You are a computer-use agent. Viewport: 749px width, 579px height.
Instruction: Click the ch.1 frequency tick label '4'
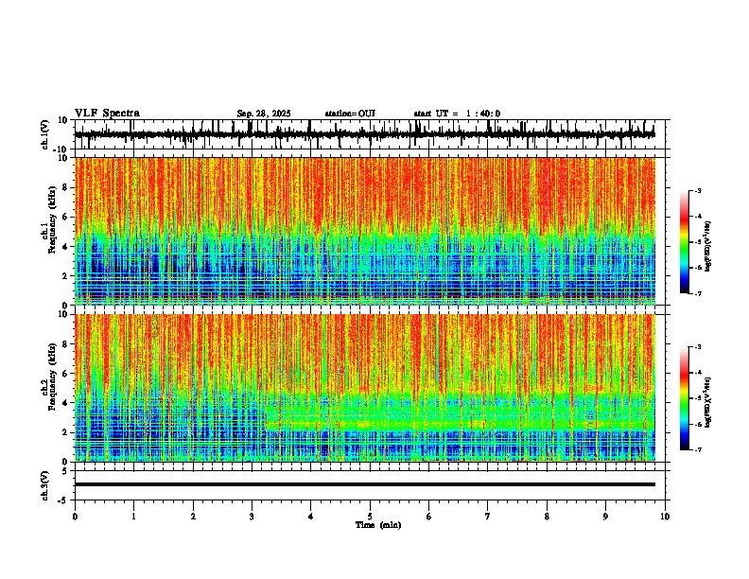(66, 247)
